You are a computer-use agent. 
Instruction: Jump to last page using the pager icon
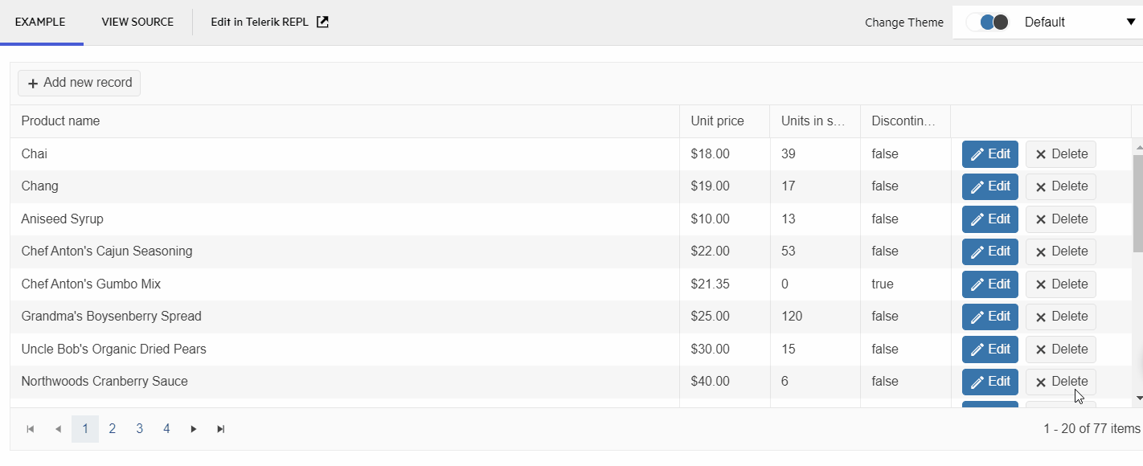(220, 428)
